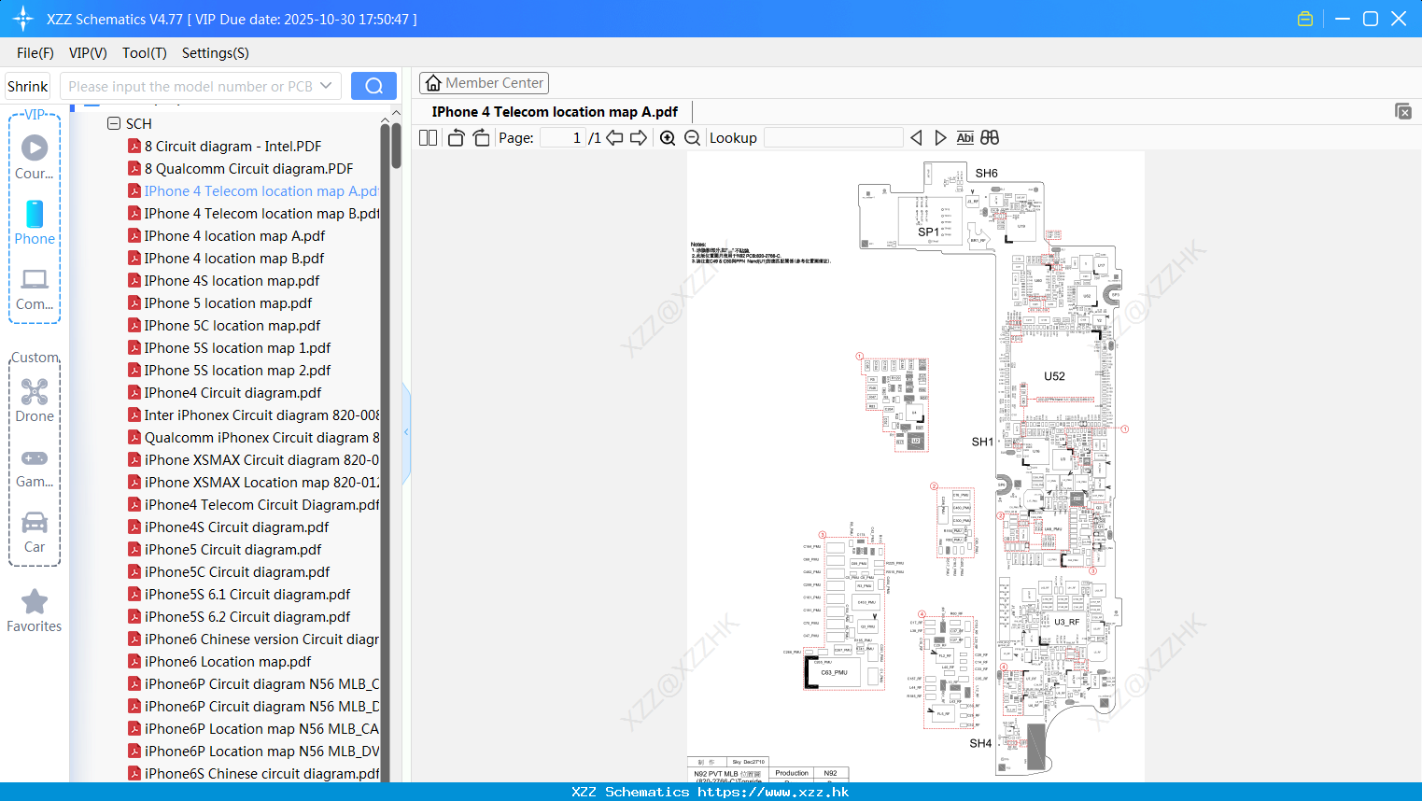
Task: Open IPhone 5 location map.pdf
Action: (x=228, y=303)
